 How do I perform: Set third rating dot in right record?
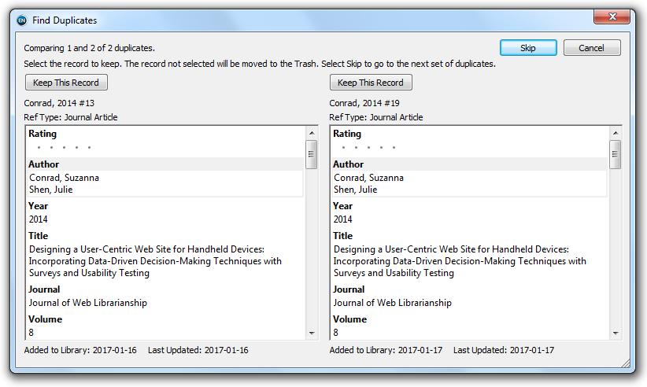click(368, 148)
